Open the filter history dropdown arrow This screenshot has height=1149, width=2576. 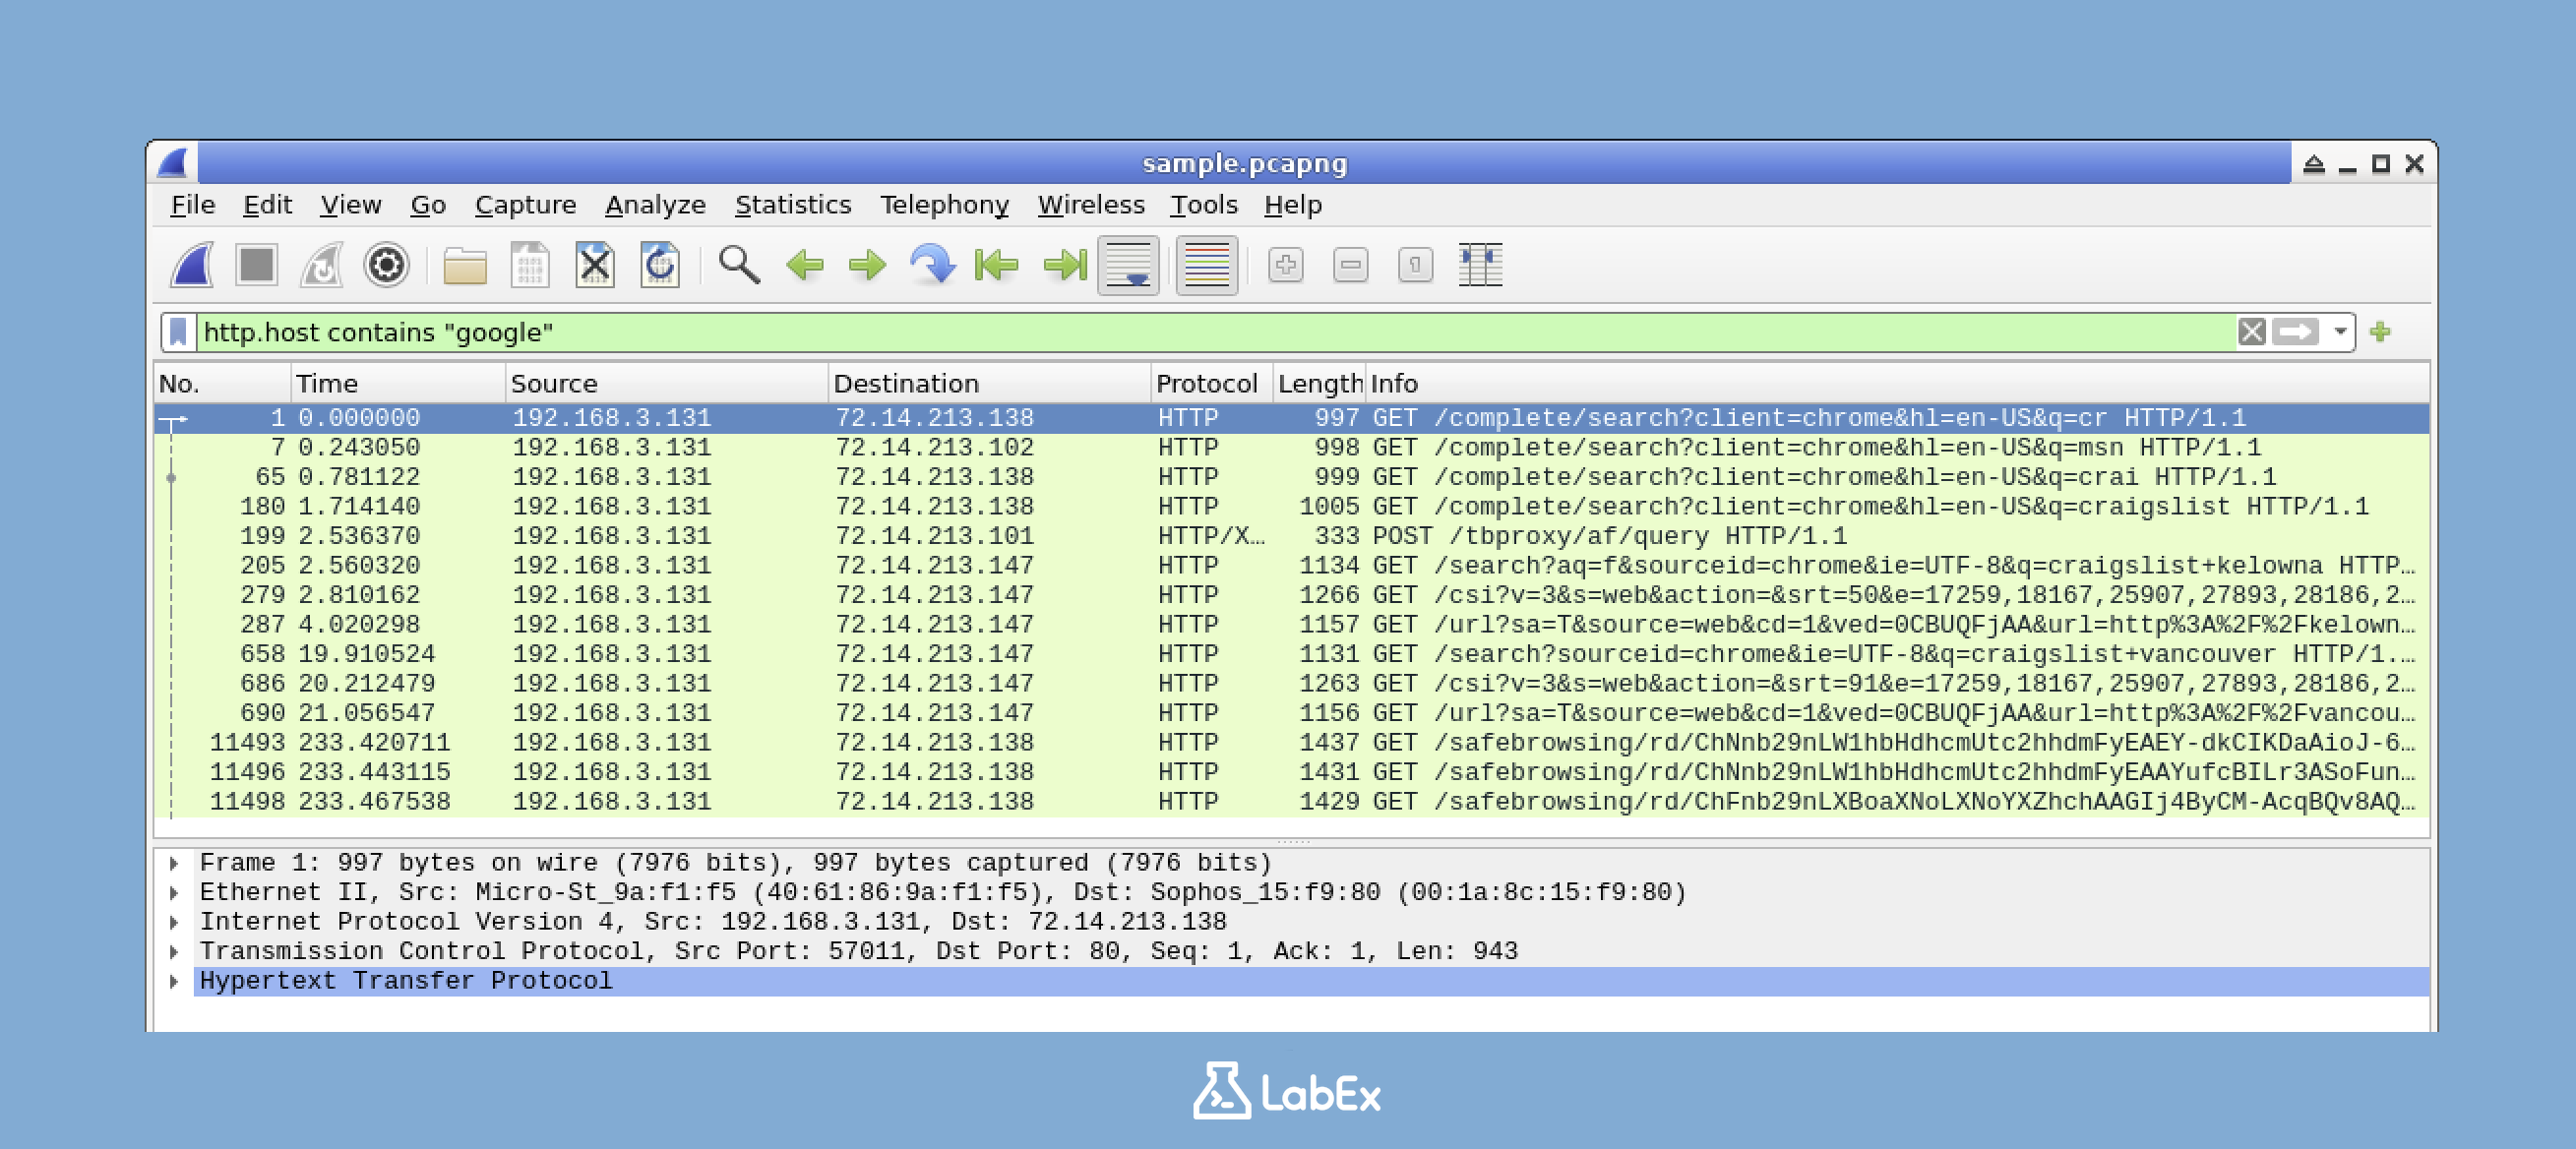click(2341, 332)
